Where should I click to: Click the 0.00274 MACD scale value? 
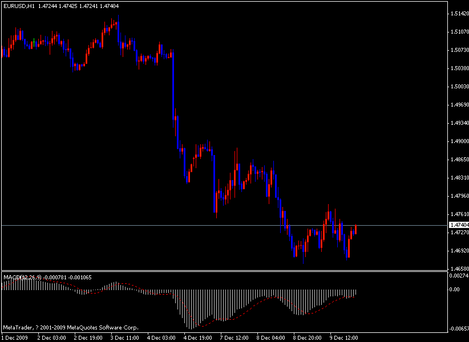459,275
